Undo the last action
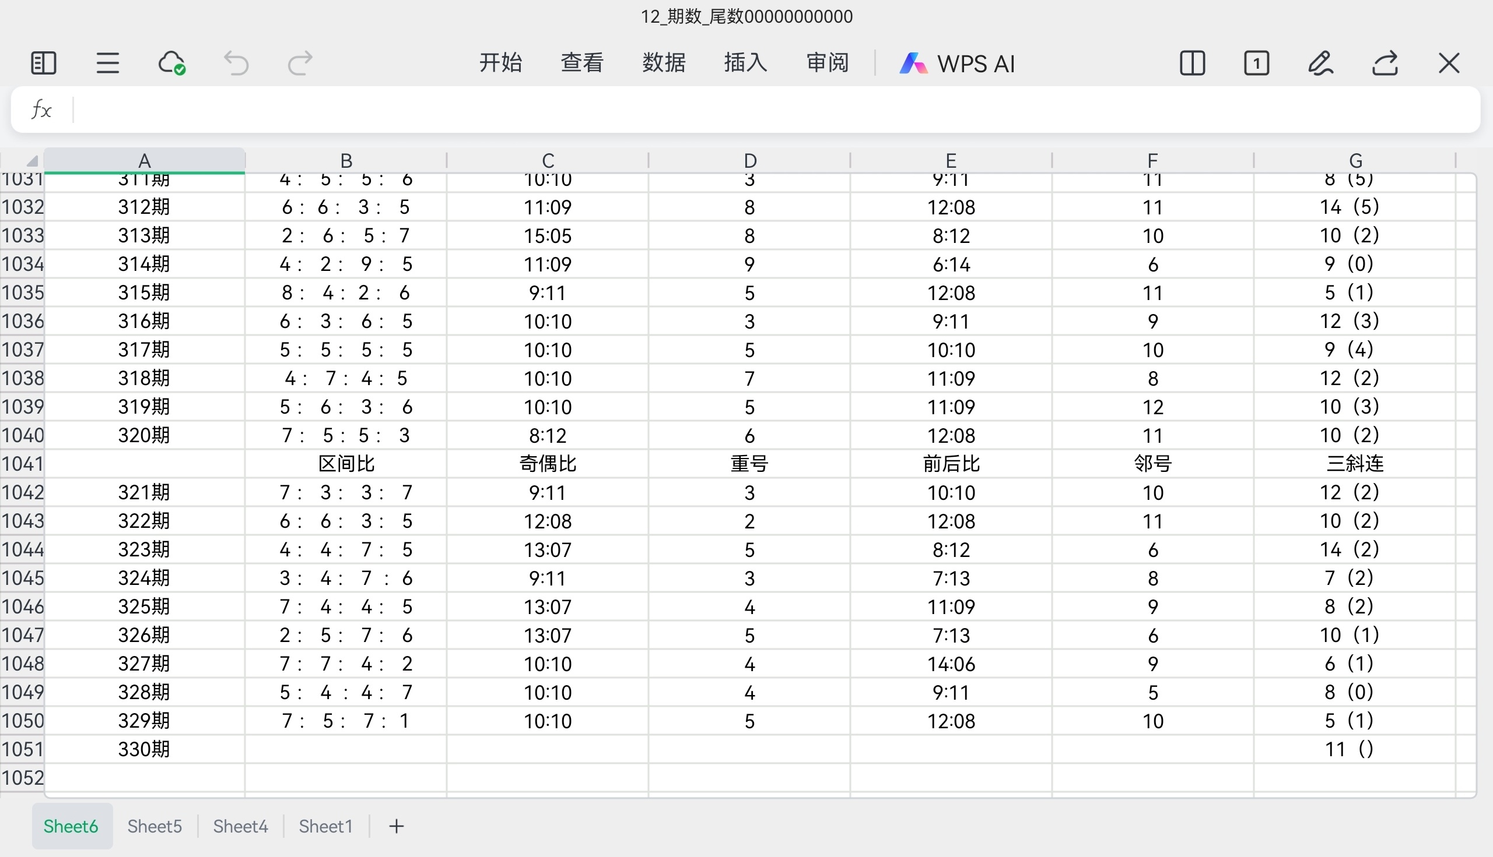Screen dimensions: 1493x857 236,63
